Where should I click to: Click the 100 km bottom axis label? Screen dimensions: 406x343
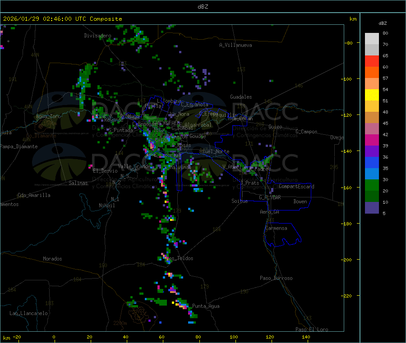coord(234,337)
